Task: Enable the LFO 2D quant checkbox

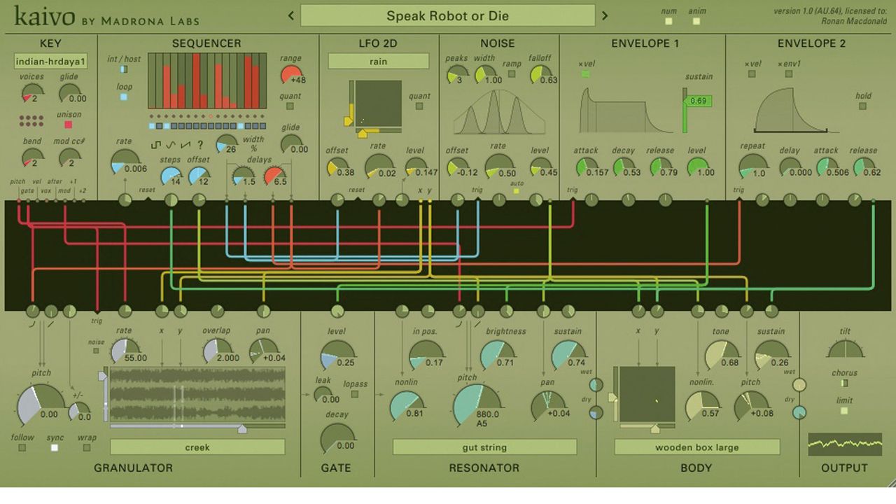Action: point(419,107)
